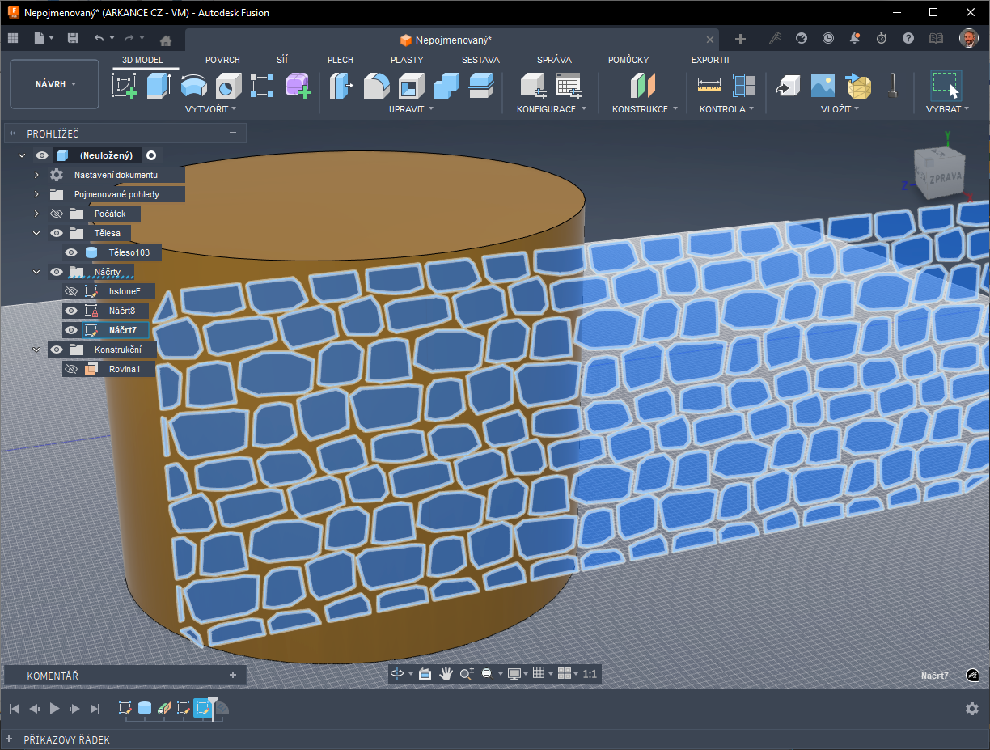Switch to the POVRCH tab
Screen dimensions: 990x750
click(222, 60)
